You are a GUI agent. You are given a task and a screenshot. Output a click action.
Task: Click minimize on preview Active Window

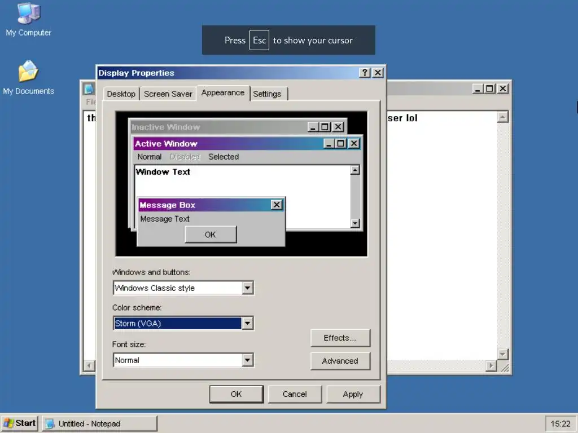click(x=329, y=144)
